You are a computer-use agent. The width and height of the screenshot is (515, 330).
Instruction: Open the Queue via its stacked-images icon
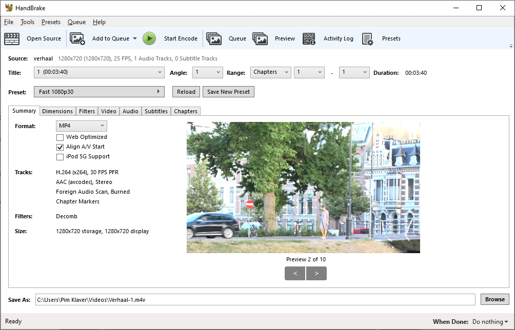(x=214, y=39)
